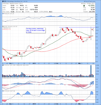
Task: Click the StockCharts.com credit text
Action: (90, 2)
